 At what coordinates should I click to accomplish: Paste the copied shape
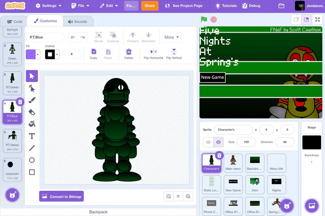pyautogui.click(x=108, y=54)
